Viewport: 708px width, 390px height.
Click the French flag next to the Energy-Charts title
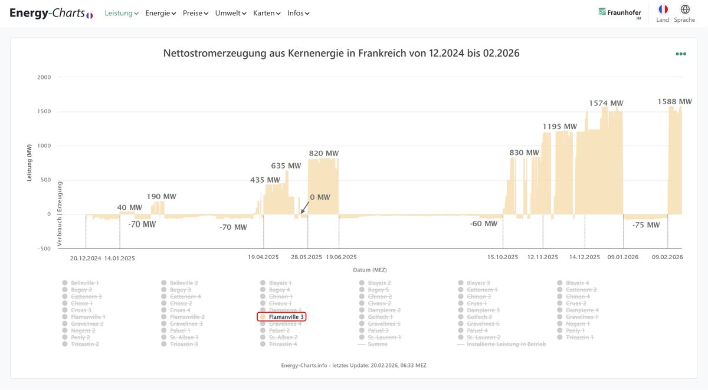tap(89, 14)
